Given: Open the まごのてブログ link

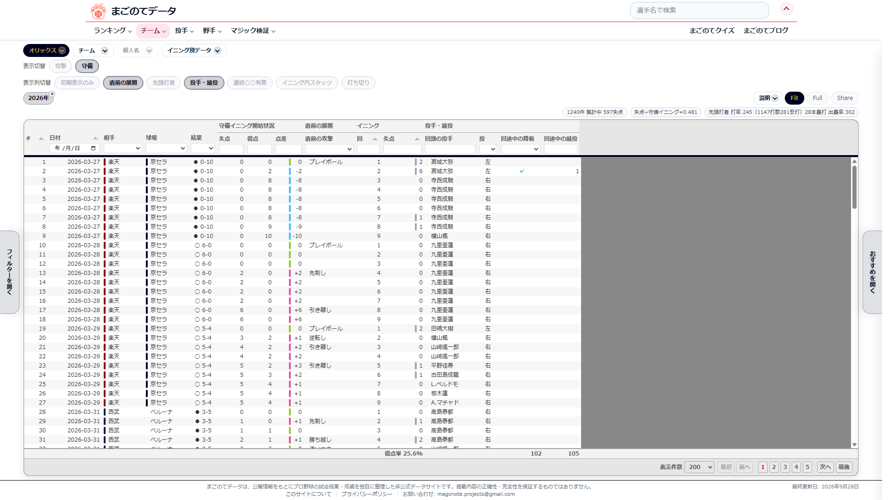Looking at the screenshot, I should pyautogui.click(x=765, y=31).
